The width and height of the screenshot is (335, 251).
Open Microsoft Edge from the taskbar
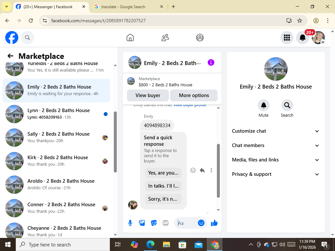tap(150, 244)
